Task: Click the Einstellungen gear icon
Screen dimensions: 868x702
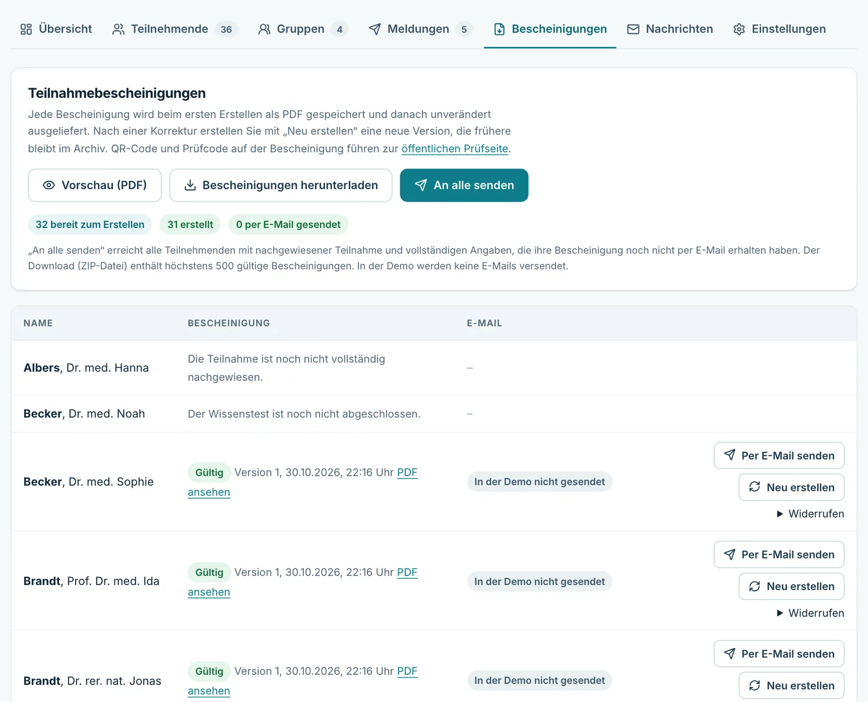Action: tap(739, 29)
